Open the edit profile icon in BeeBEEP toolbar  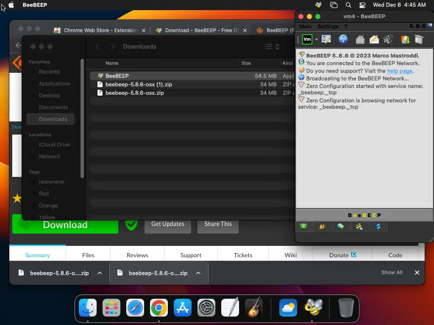[x=326, y=39]
